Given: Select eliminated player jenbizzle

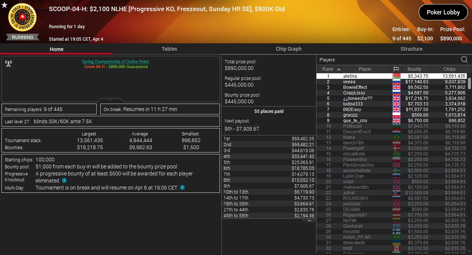Looking at the screenshot, I should pyautogui.click(x=392, y=204).
